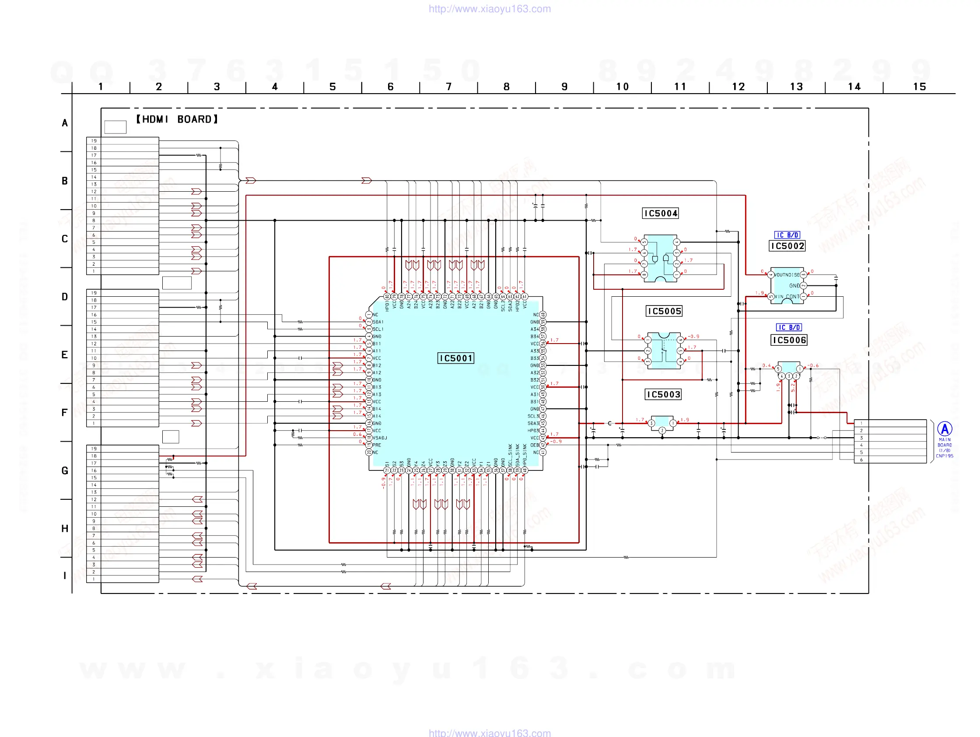
Task: Click the HDMI BOARD title text
Action: point(177,119)
